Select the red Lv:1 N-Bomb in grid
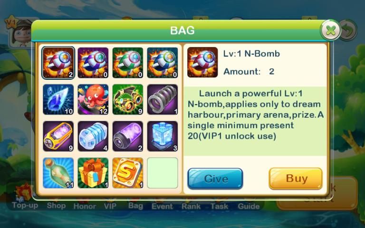365x228 pixels. coord(58,63)
